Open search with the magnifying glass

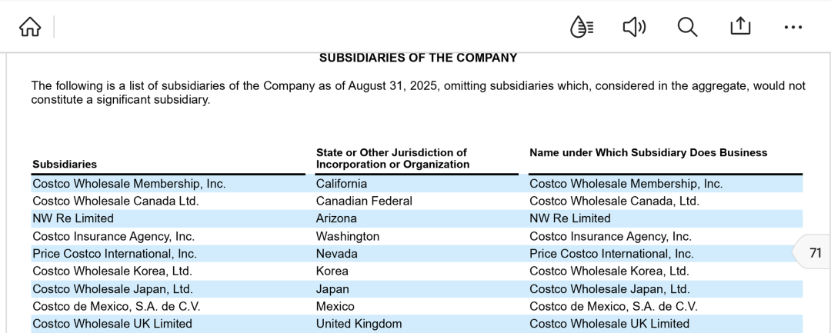point(687,27)
